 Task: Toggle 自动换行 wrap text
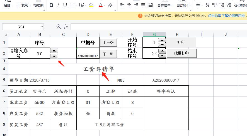[183, 5]
